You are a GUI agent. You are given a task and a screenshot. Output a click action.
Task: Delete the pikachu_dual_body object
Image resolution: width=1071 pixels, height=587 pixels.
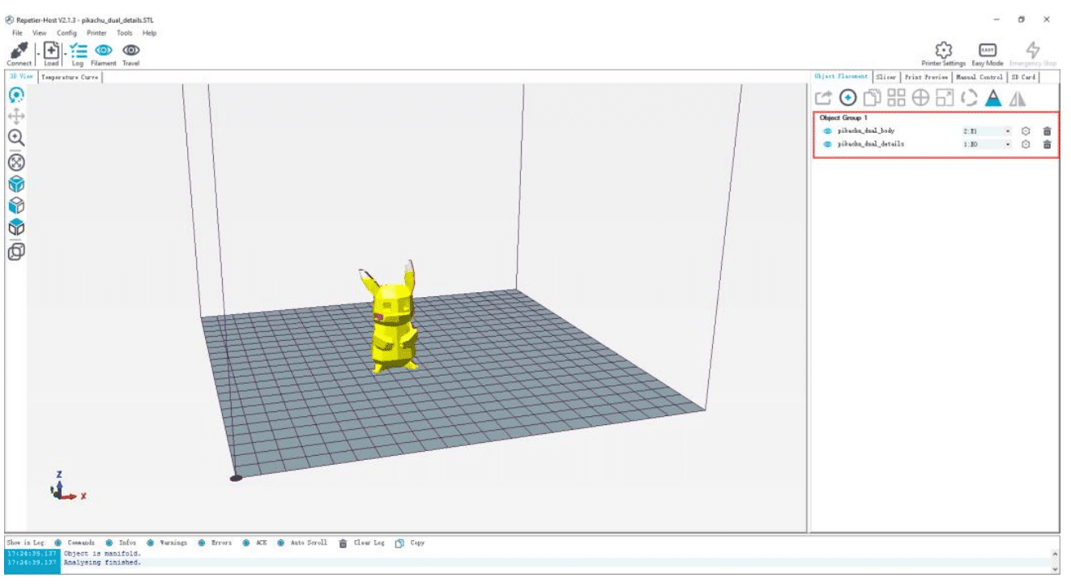point(1047,130)
